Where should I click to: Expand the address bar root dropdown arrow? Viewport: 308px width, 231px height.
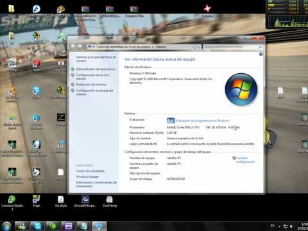[94, 47]
